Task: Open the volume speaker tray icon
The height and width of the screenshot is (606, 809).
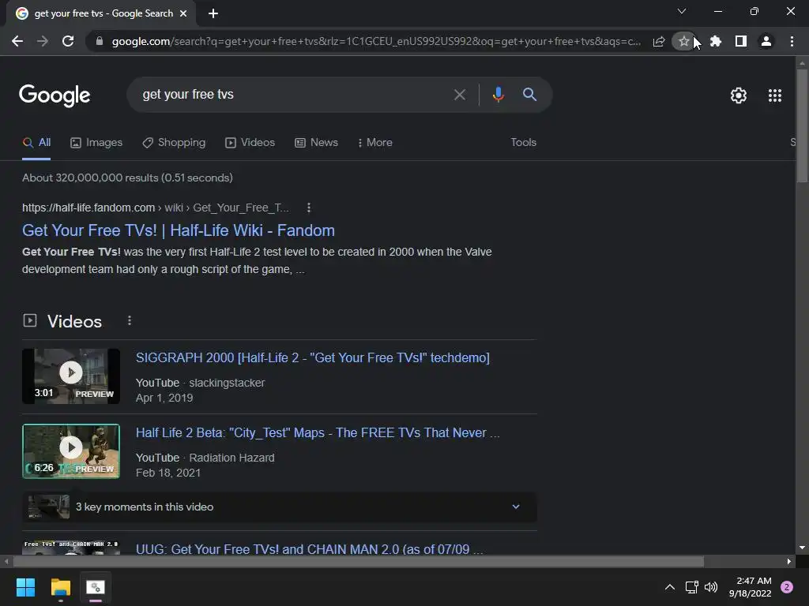Action: pyautogui.click(x=711, y=587)
